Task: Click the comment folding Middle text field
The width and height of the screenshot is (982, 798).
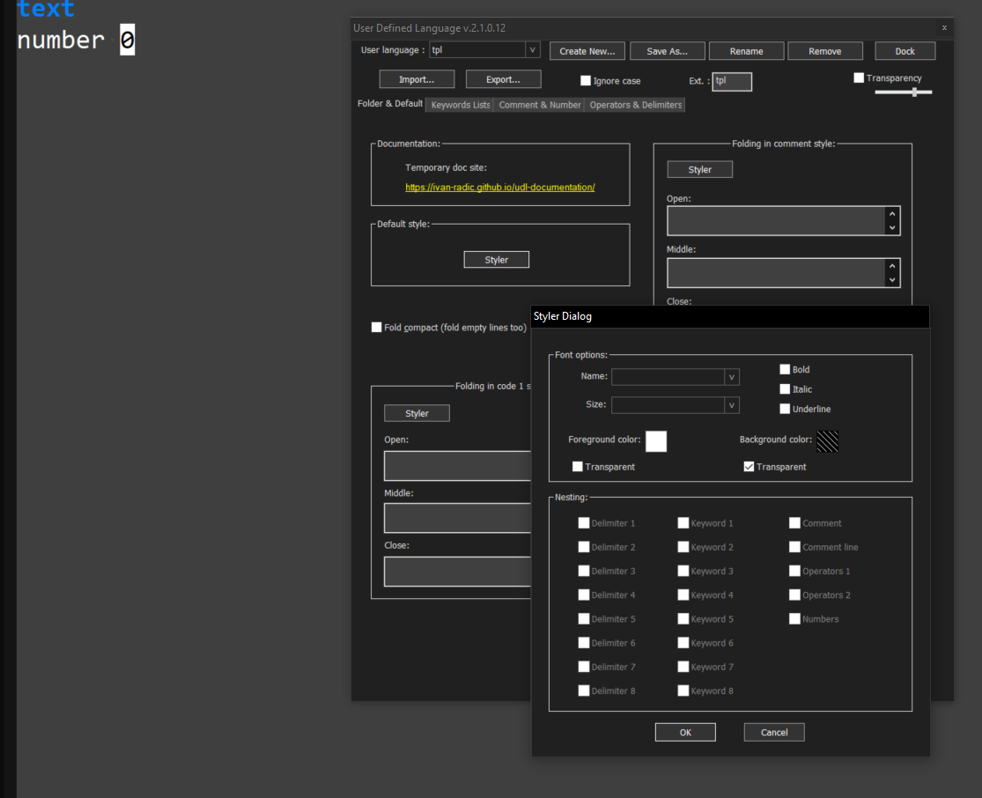Action: (776, 273)
